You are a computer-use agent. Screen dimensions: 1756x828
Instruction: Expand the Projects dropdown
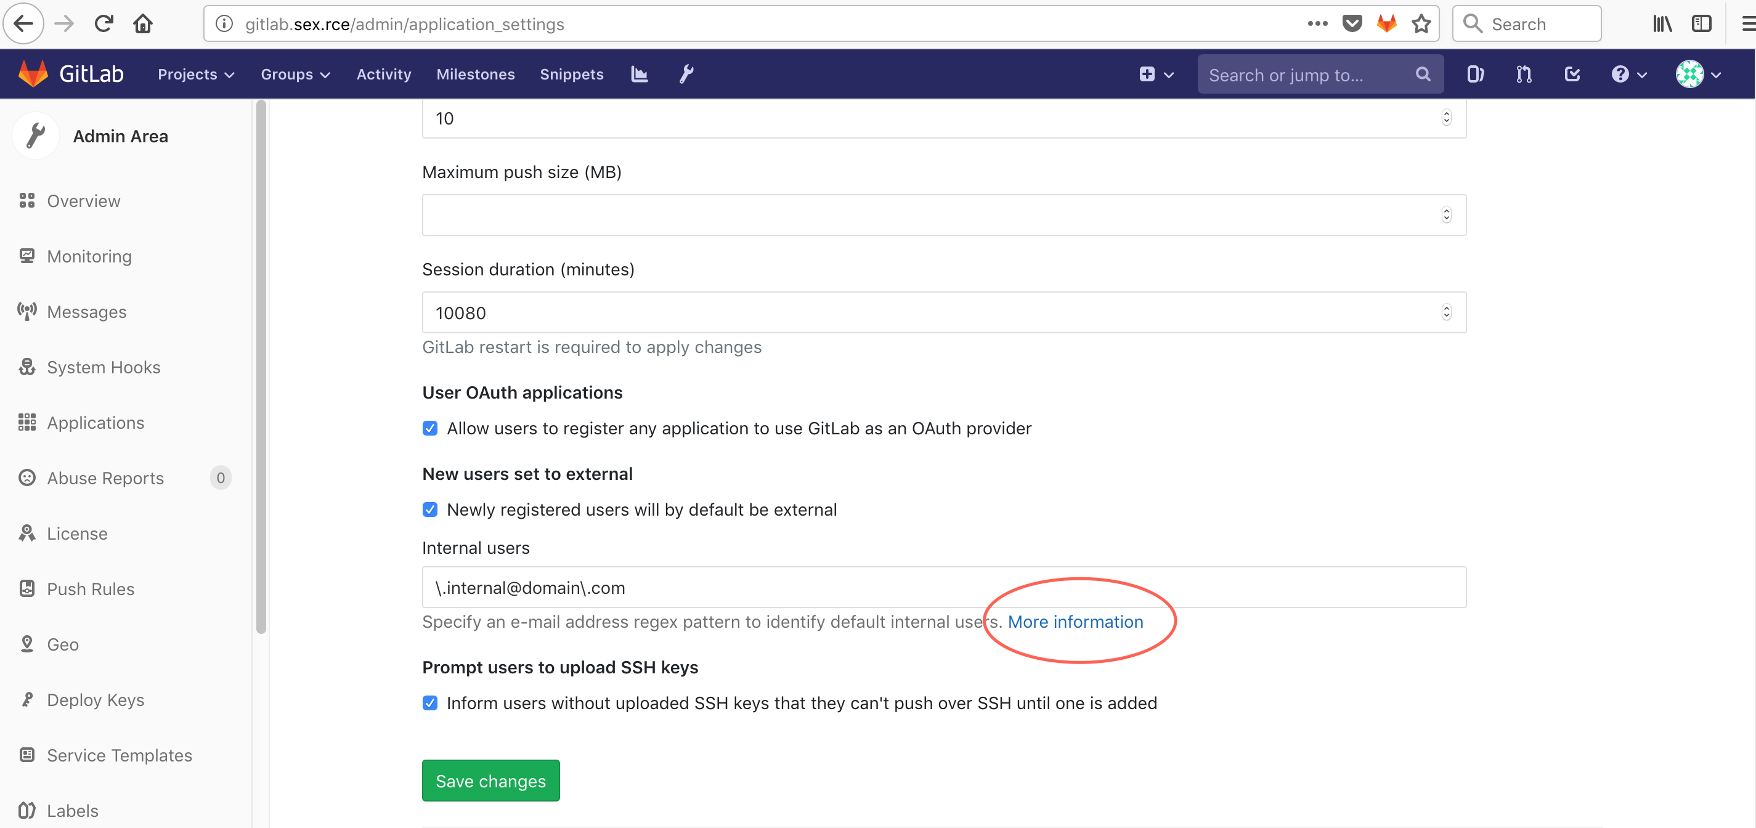coord(196,73)
